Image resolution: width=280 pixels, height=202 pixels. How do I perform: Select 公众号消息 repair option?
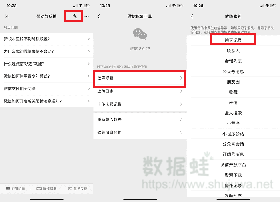click(233, 72)
